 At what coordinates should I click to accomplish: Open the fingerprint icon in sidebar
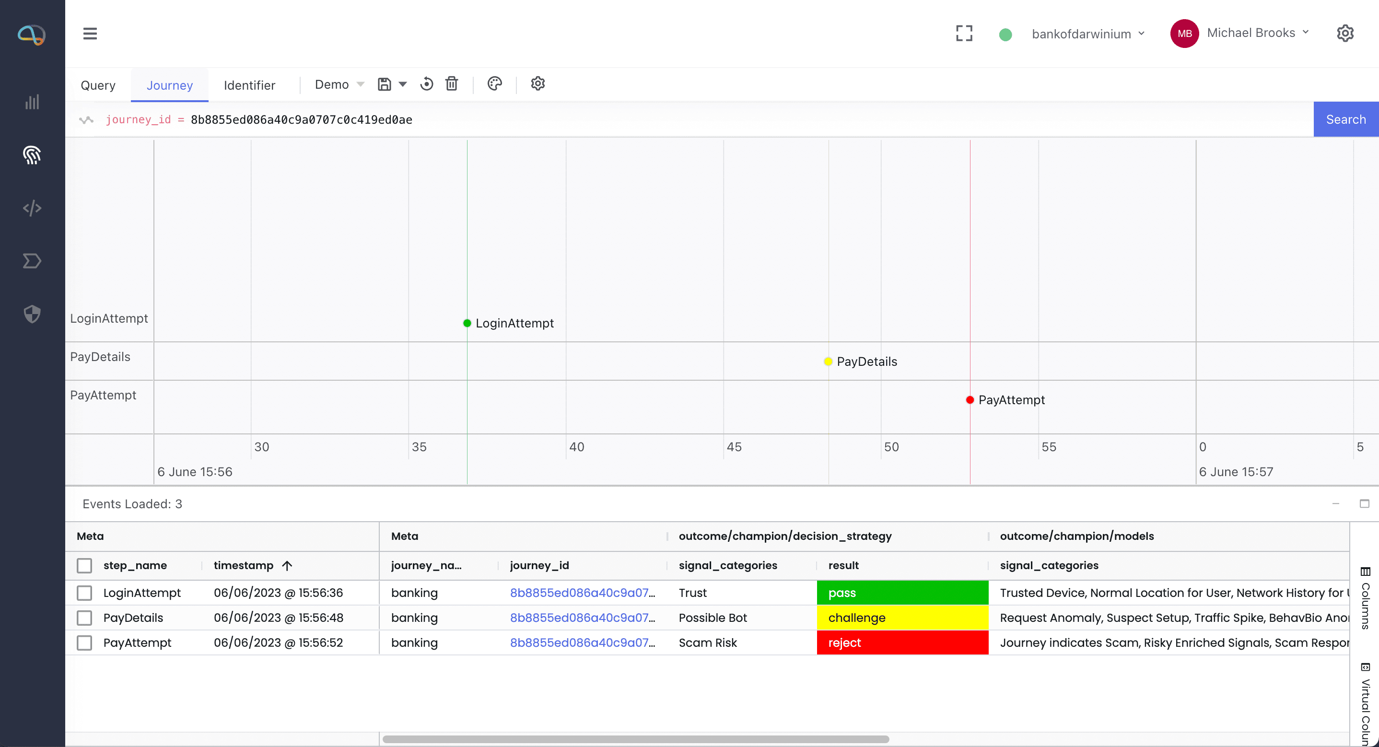[32, 155]
